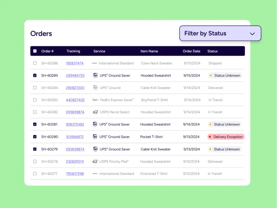Select the checkbox for order SH-60277

[35, 174]
